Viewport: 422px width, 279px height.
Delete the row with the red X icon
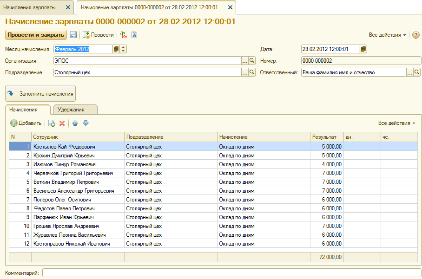pos(62,123)
